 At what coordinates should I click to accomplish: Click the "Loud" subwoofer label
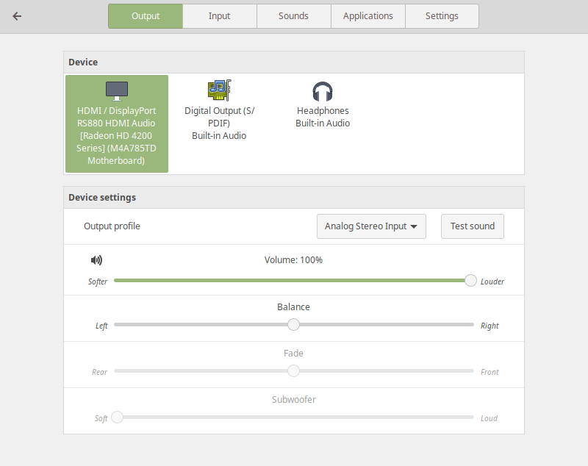click(489, 418)
